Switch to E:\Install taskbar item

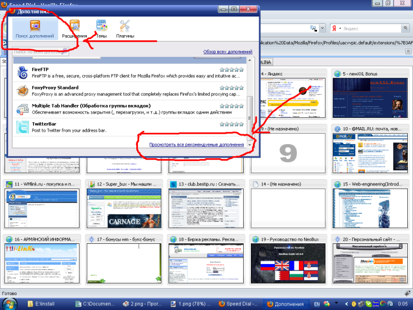[41, 304]
